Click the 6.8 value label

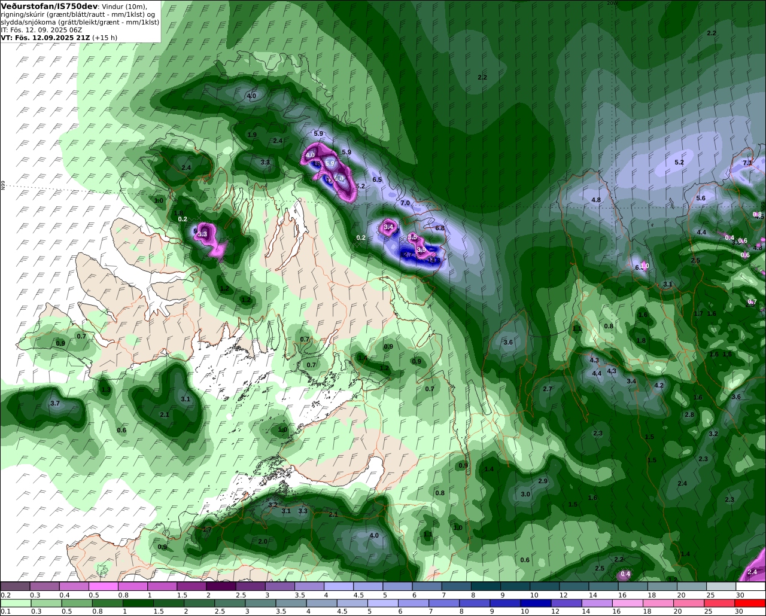point(440,228)
